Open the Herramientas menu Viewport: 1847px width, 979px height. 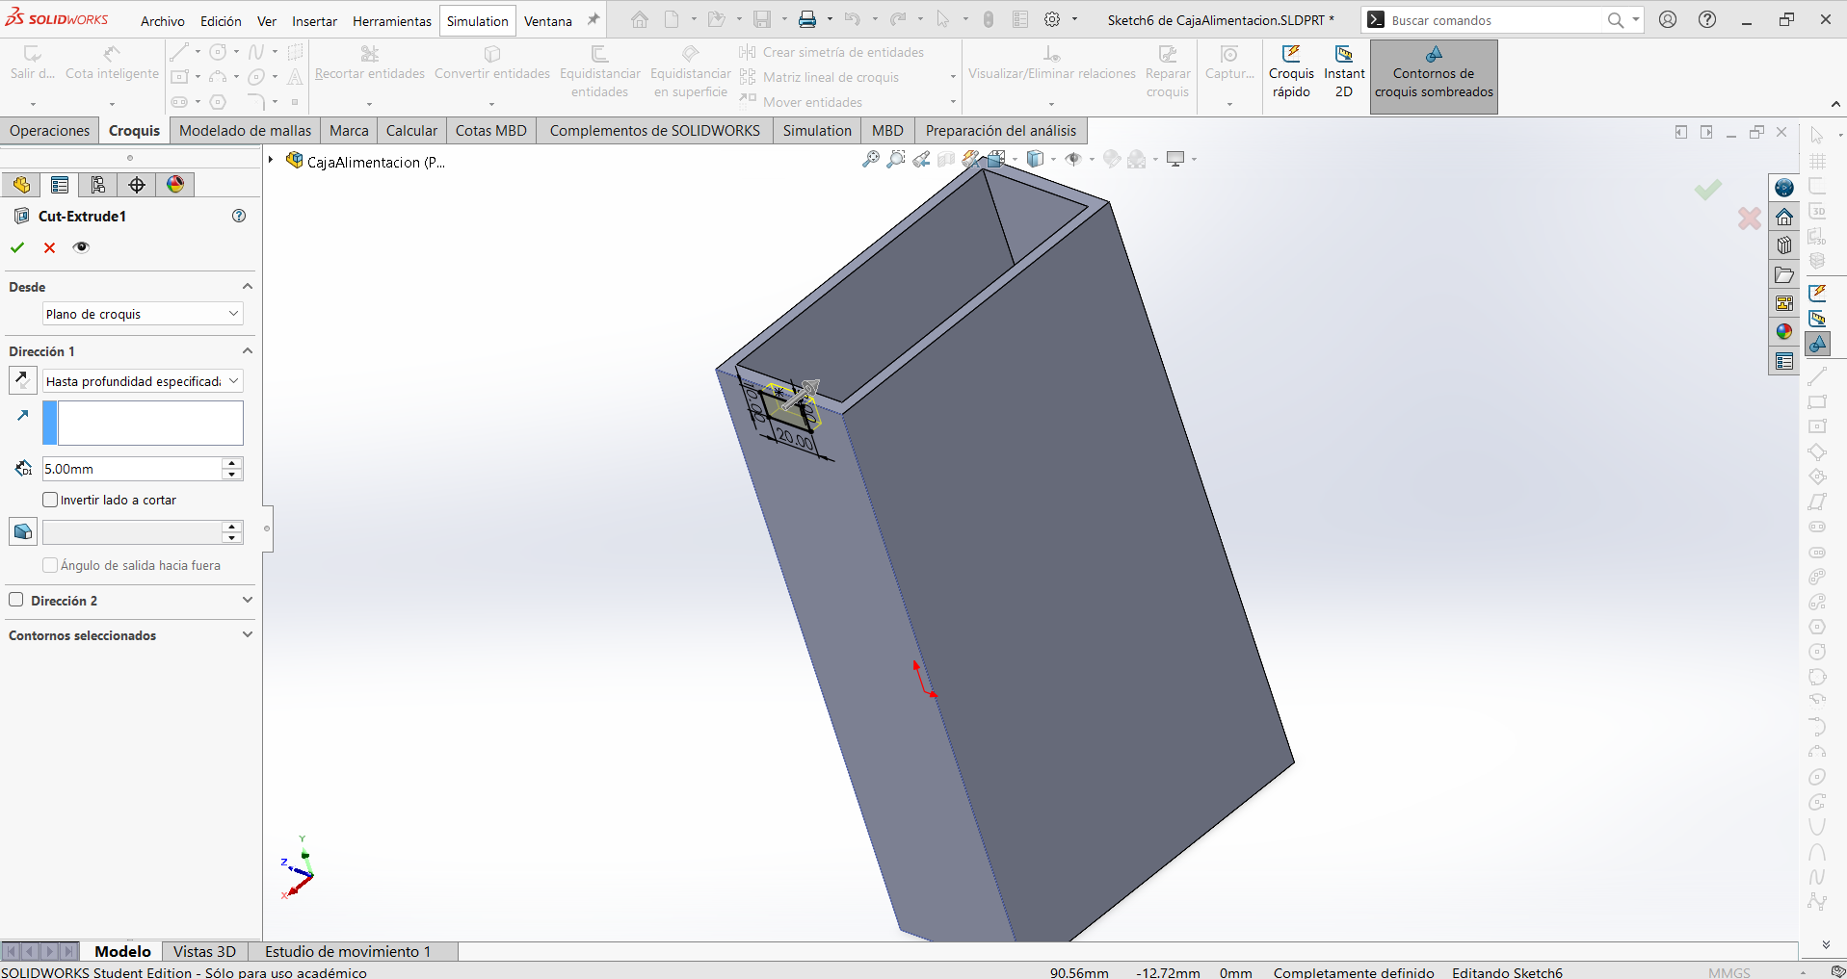click(392, 21)
